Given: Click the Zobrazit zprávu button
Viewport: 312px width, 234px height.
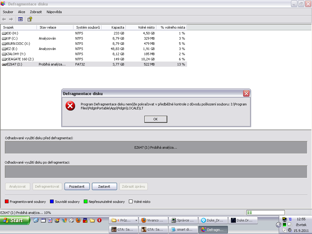Looking at the screenshot, I should [133, 186].
